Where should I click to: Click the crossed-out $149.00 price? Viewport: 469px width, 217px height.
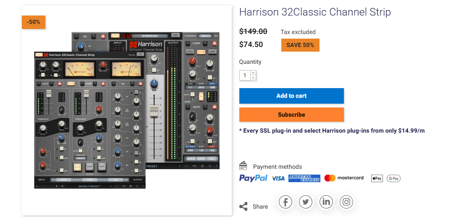tap(253, 31)
